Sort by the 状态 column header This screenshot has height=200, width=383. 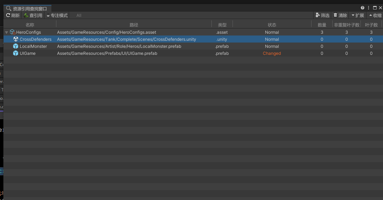click(272, 25)
